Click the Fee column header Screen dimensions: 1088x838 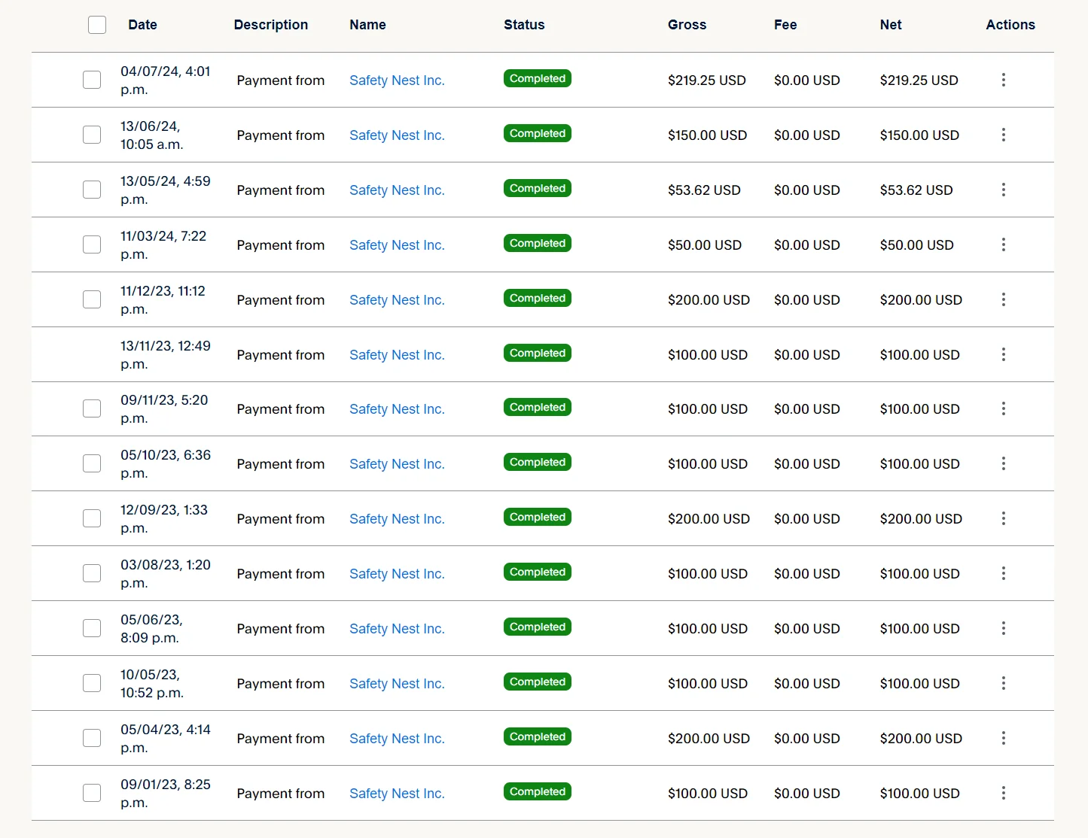785,25
